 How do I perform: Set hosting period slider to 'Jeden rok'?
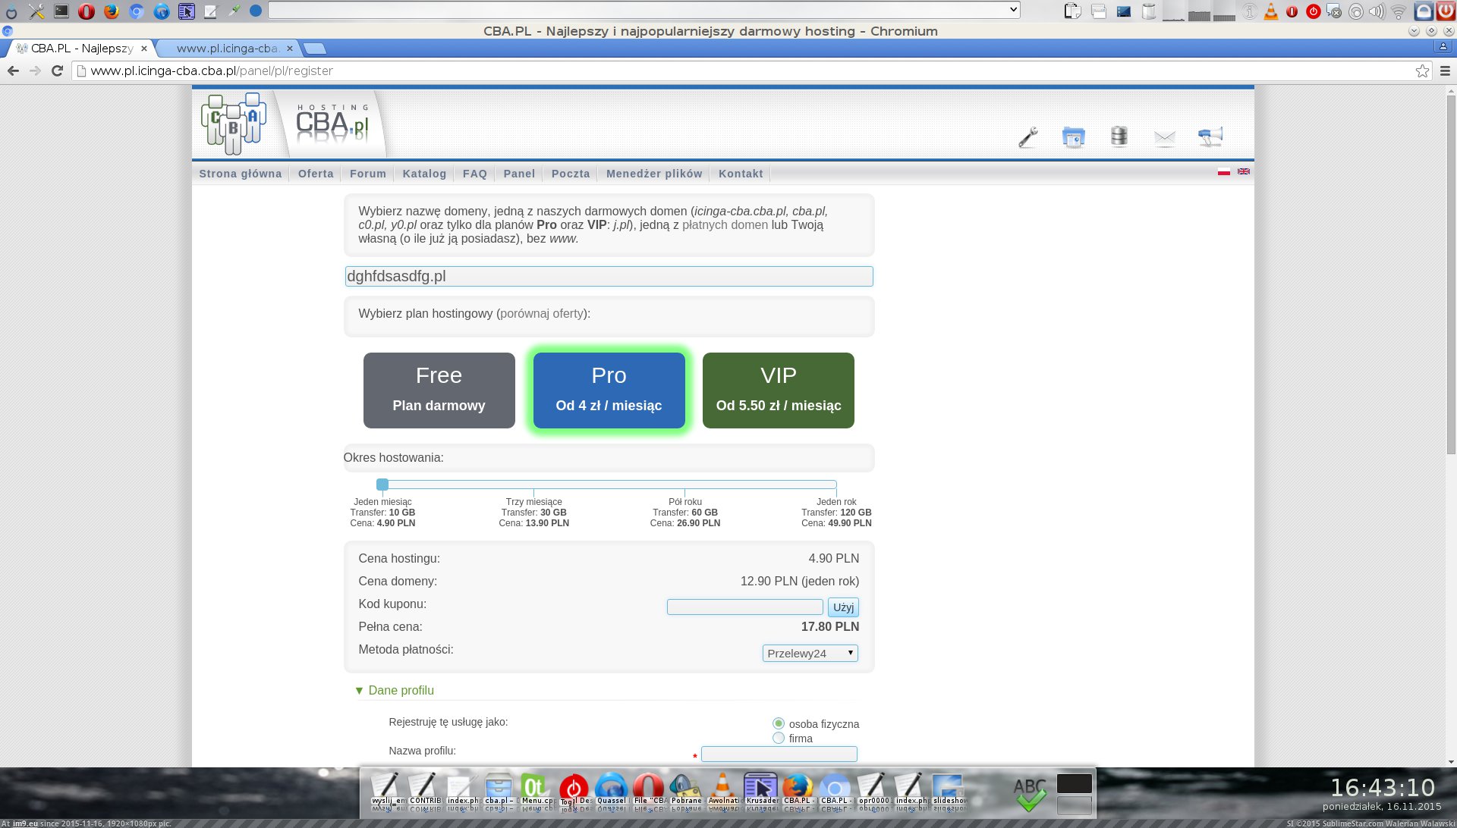835,485
